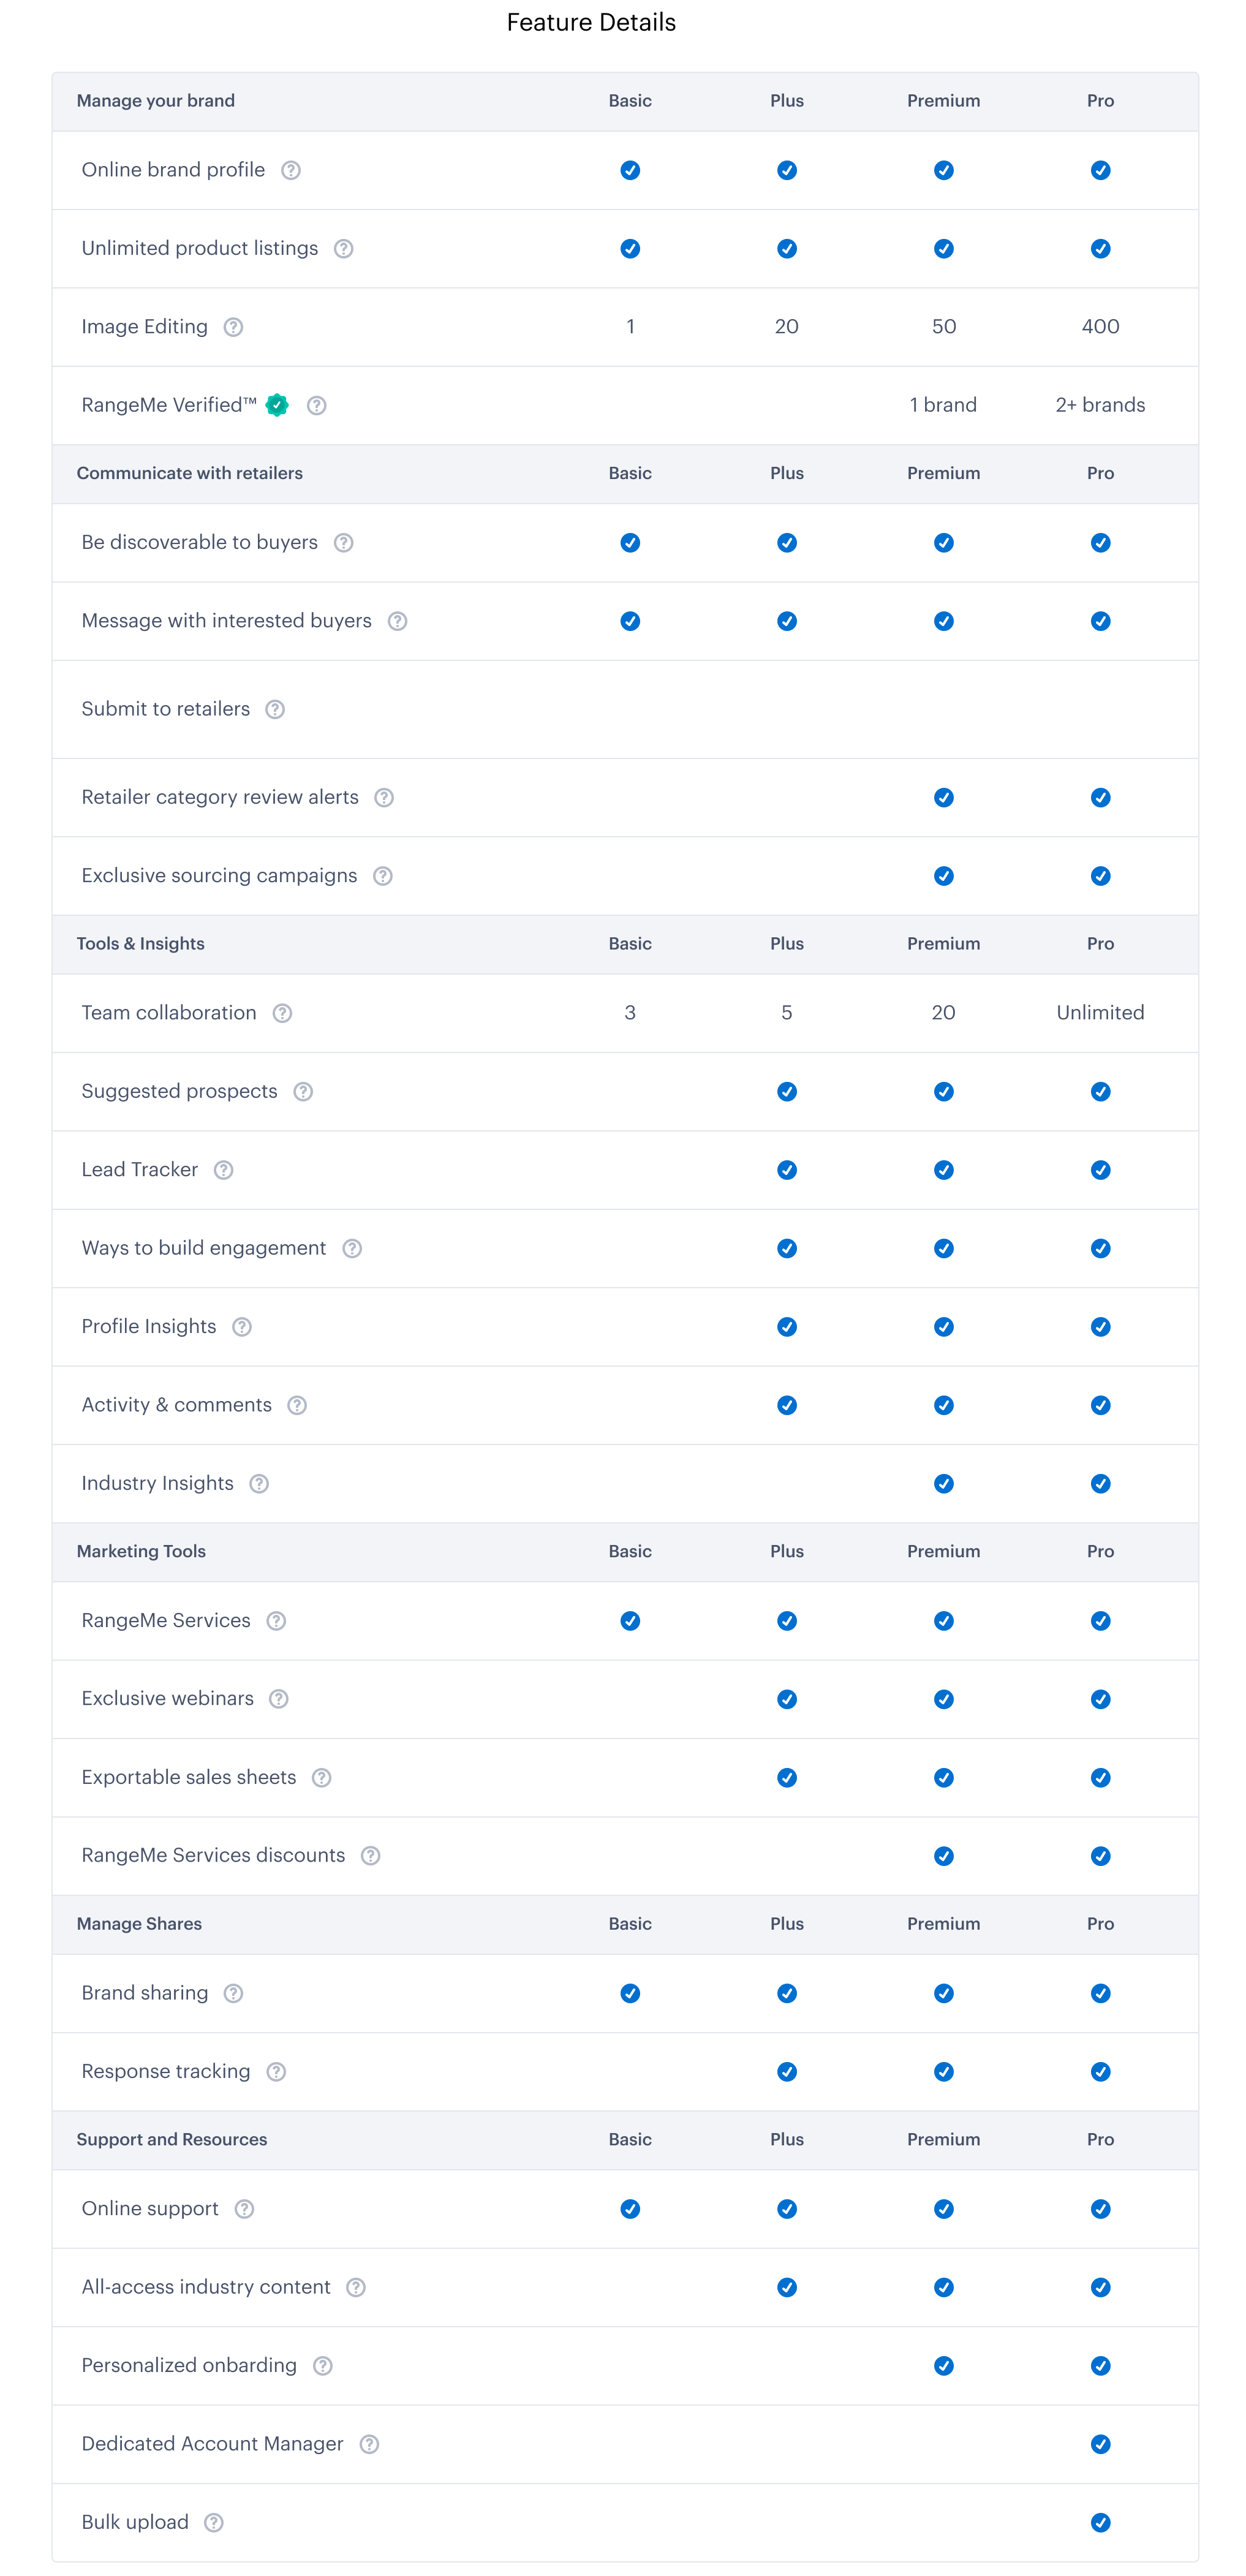Click the RangeMe Verified green badge icon
Image resolution: width=1246 pixels, height=2576 pixels.
(277, 405)
